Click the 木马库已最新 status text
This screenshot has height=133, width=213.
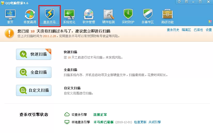click(103, 122)
